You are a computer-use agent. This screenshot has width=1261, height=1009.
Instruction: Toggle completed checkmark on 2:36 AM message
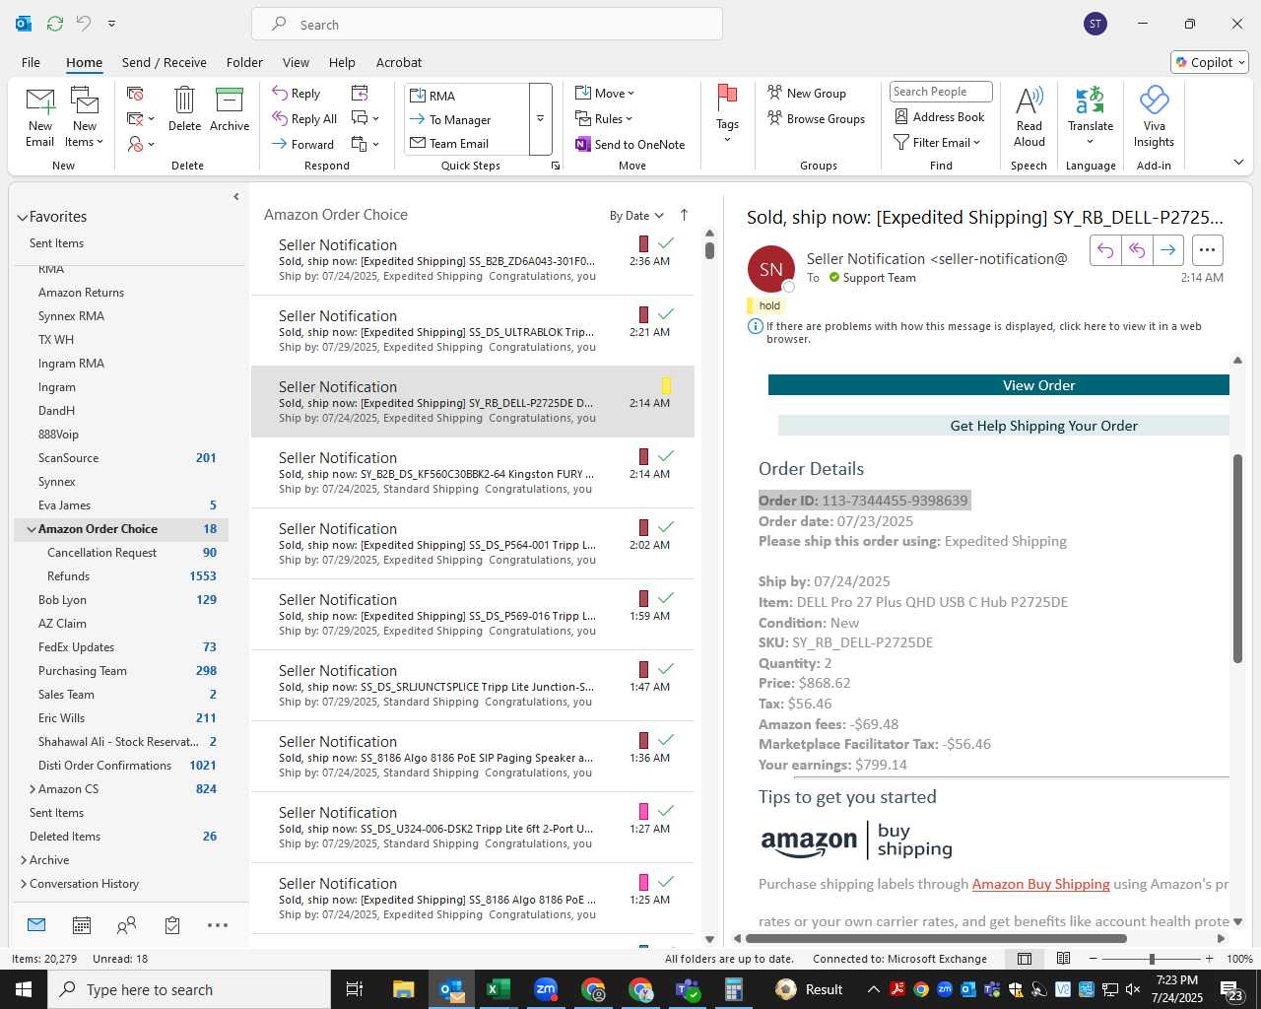point(666,243)
